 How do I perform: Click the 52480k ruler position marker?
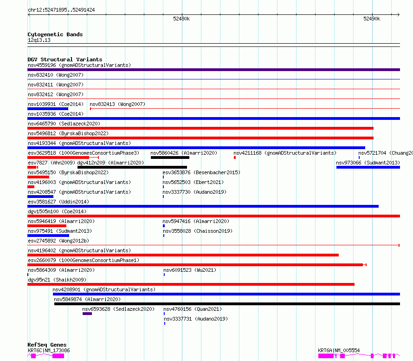(181, 19)
